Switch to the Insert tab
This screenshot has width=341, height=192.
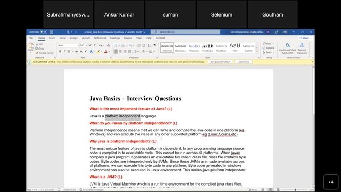coord(52,38)
